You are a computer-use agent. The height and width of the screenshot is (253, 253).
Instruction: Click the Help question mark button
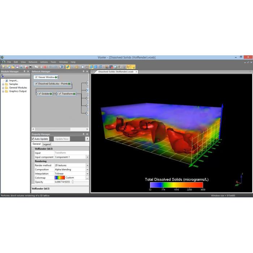pos(87,139)
